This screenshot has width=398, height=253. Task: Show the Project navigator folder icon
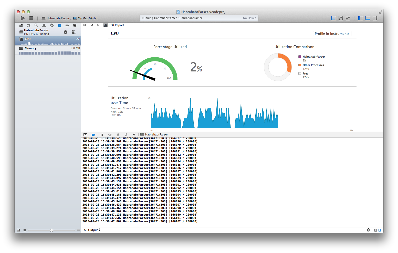coord(21,25)
